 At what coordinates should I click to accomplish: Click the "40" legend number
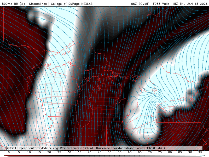pyautogui.click(x=89, y=152)
